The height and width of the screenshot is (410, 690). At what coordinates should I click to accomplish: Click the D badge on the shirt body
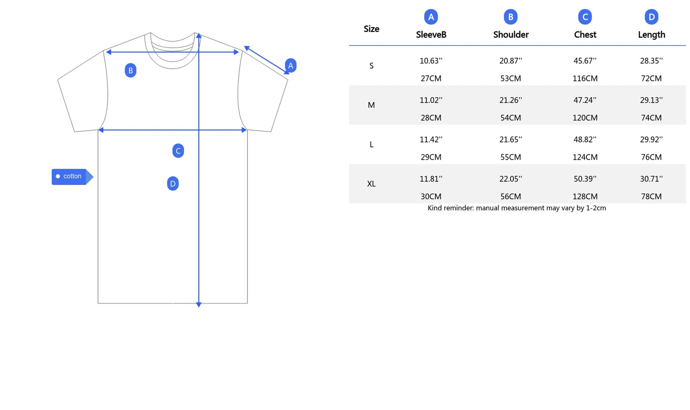point(173,184)
